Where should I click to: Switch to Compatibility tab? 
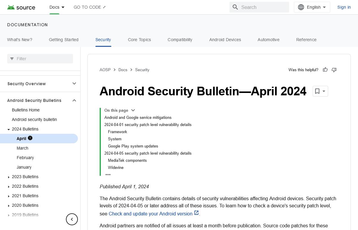tap(180, 40)
